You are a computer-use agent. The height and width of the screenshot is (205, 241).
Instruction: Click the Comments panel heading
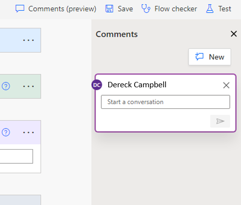coord(117,34)
